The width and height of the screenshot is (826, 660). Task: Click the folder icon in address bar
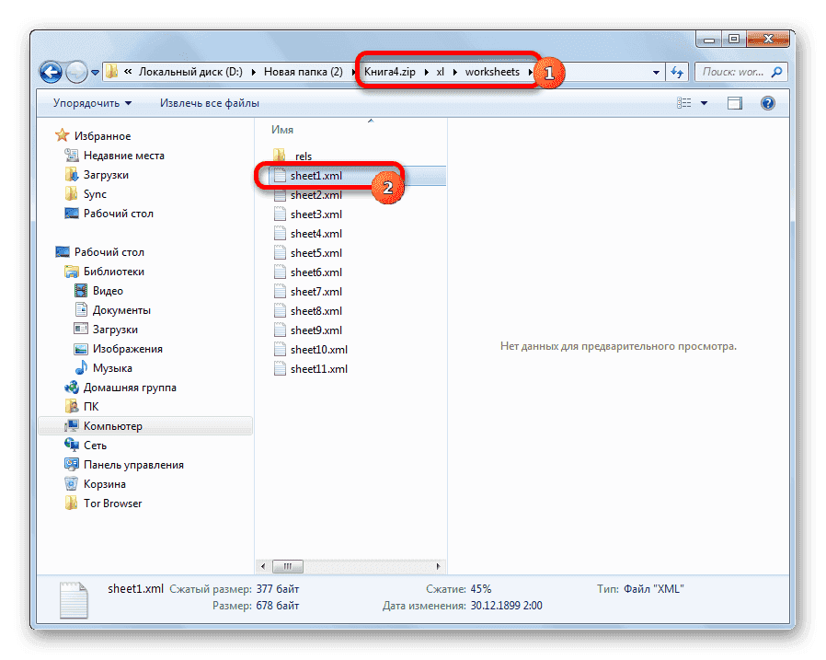(111, 72)
